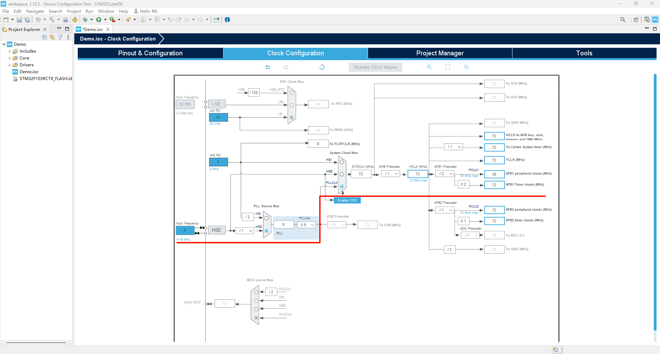660x354 pixels.
Task: Click Undo arrow in clock toolbar
Action: [268, 67]
